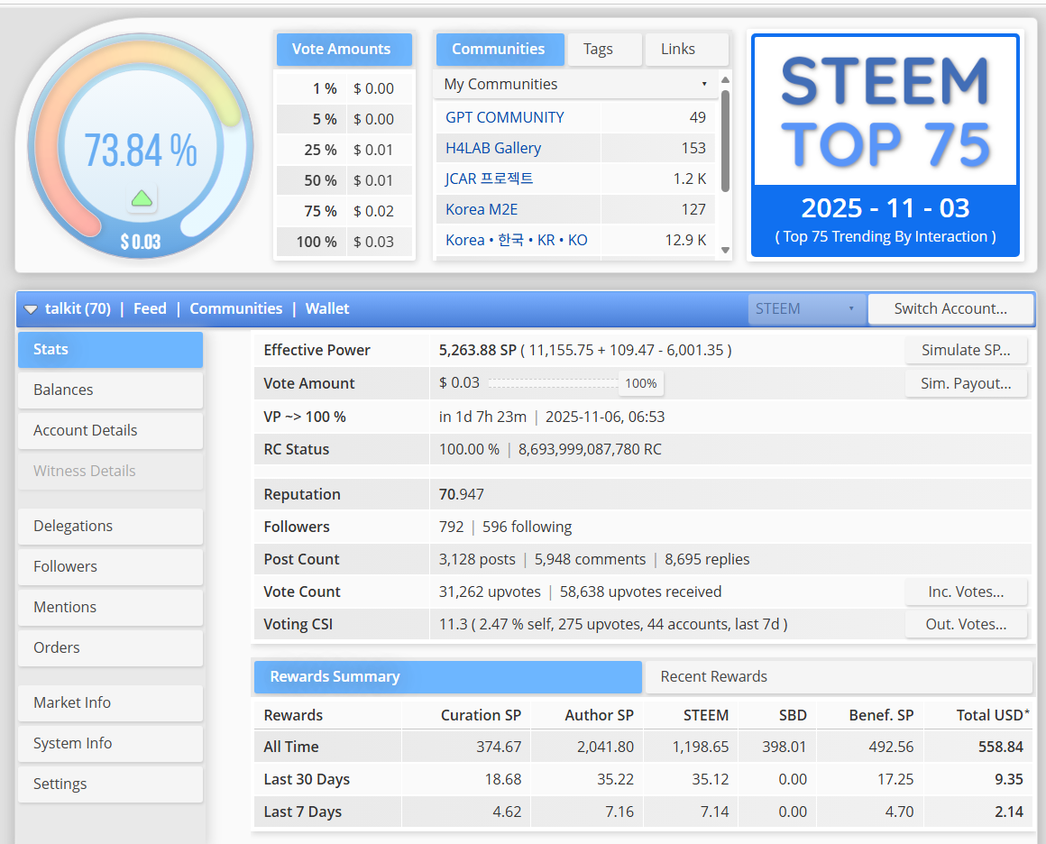1046x844 pixels.
Task: Click the 1 % vote amount row
Action: point(344,88)
